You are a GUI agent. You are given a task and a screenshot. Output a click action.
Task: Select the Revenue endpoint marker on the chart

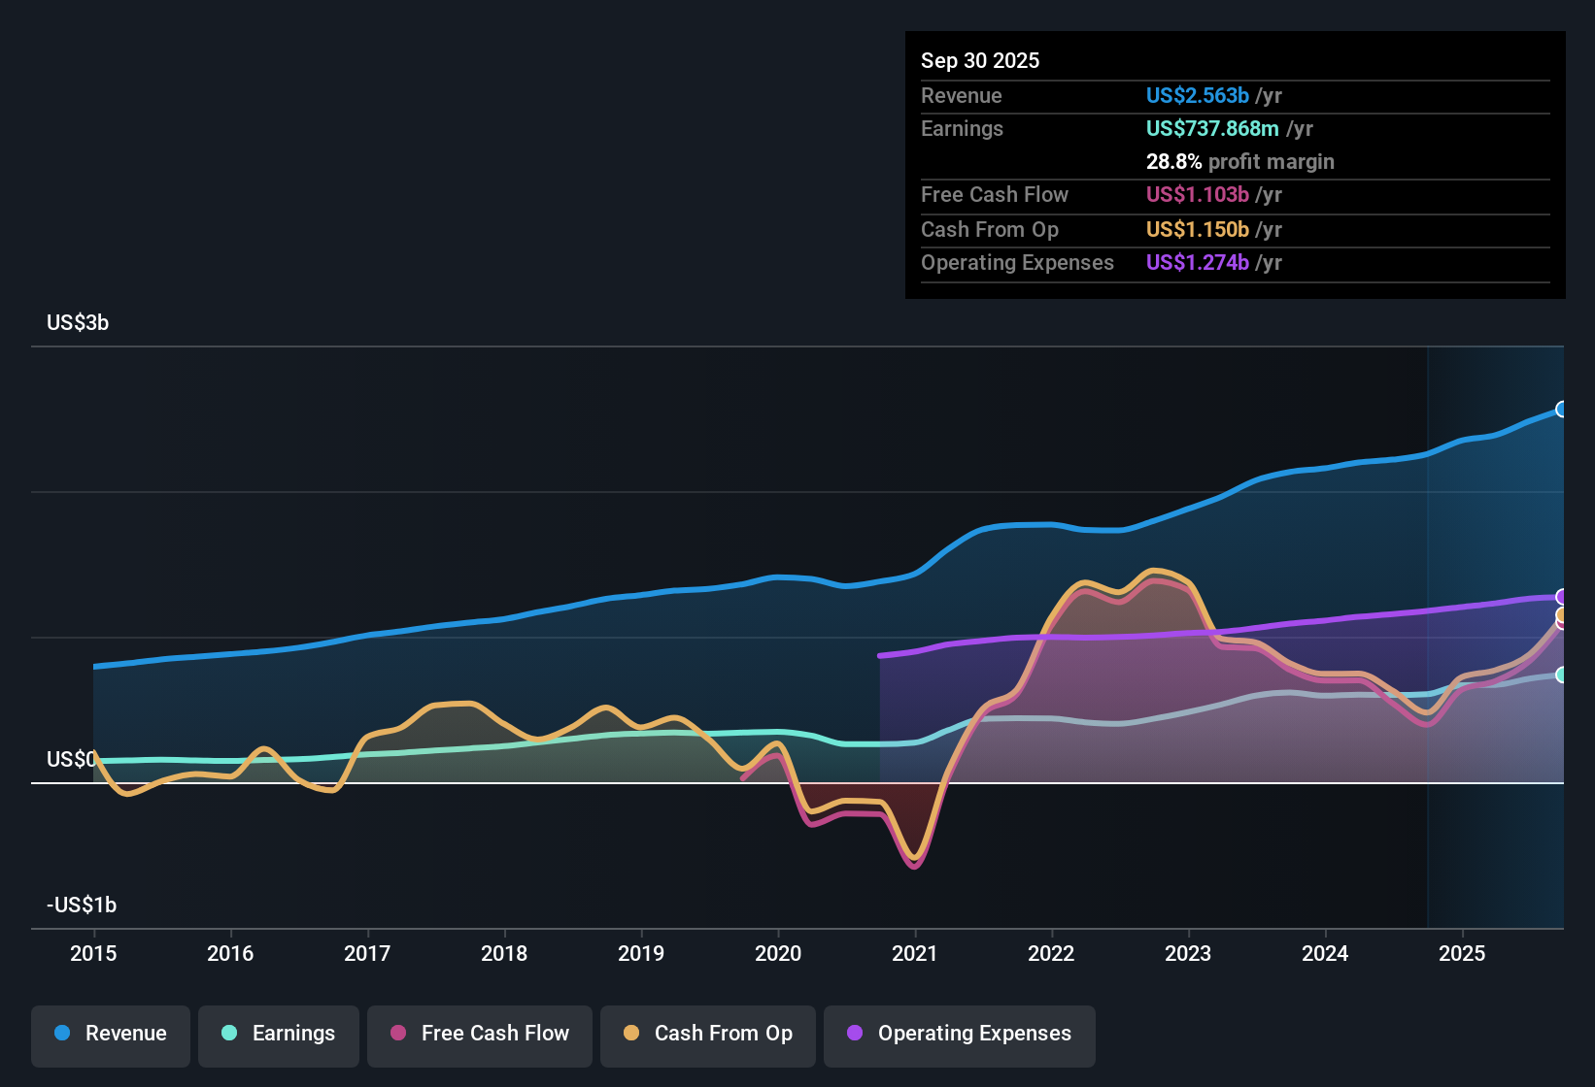[x=1561, y=411]
